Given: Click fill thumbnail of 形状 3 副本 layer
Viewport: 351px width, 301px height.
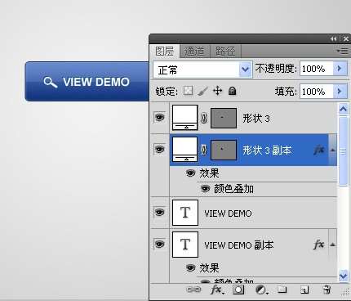Looking at the screenshot, I should pyautogui.click(x=184, y=150).
